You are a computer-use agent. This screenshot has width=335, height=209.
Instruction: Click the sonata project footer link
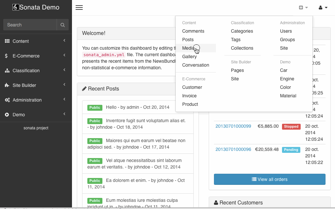[36, 128]
